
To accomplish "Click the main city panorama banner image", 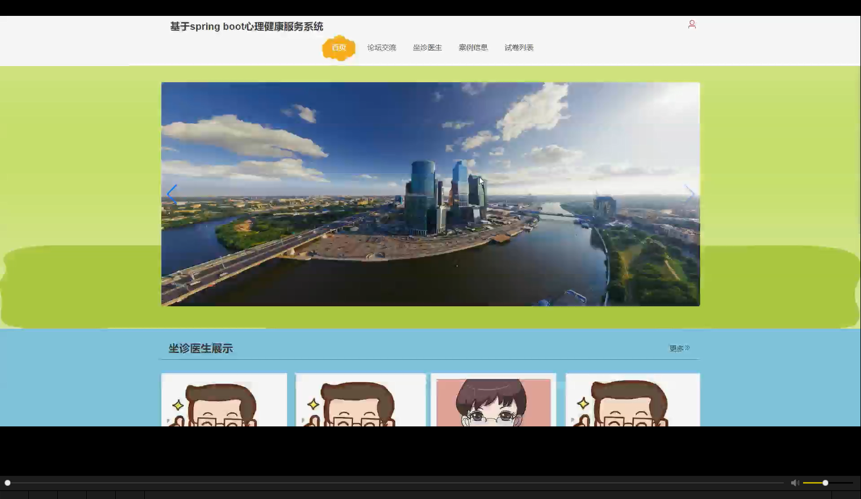I will pyautogui.click(x=430, y=194).
